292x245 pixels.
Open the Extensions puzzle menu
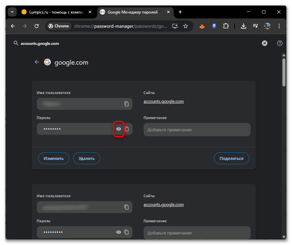(x=226, y=26)
